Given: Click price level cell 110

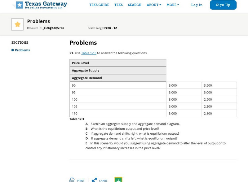Looking at the screenshot, I should [x=118, y=113].
